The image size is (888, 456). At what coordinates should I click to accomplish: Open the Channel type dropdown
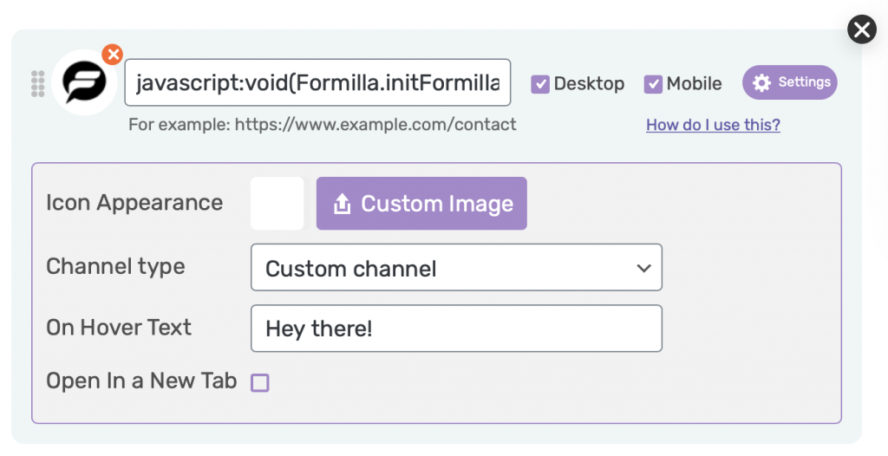pos(455,268)
